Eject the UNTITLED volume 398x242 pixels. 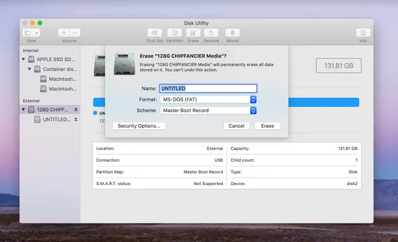pos(76,119)
